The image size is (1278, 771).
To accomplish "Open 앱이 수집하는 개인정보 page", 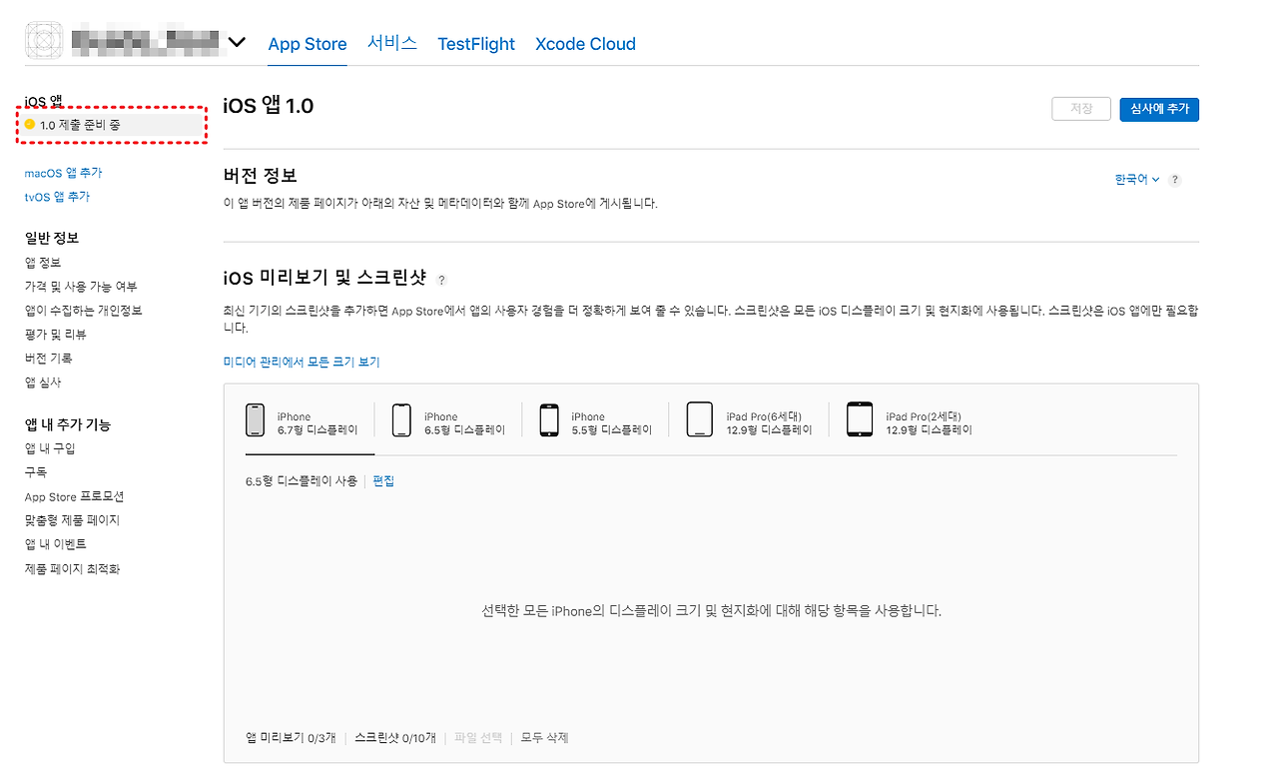I will tap(84, 311).
